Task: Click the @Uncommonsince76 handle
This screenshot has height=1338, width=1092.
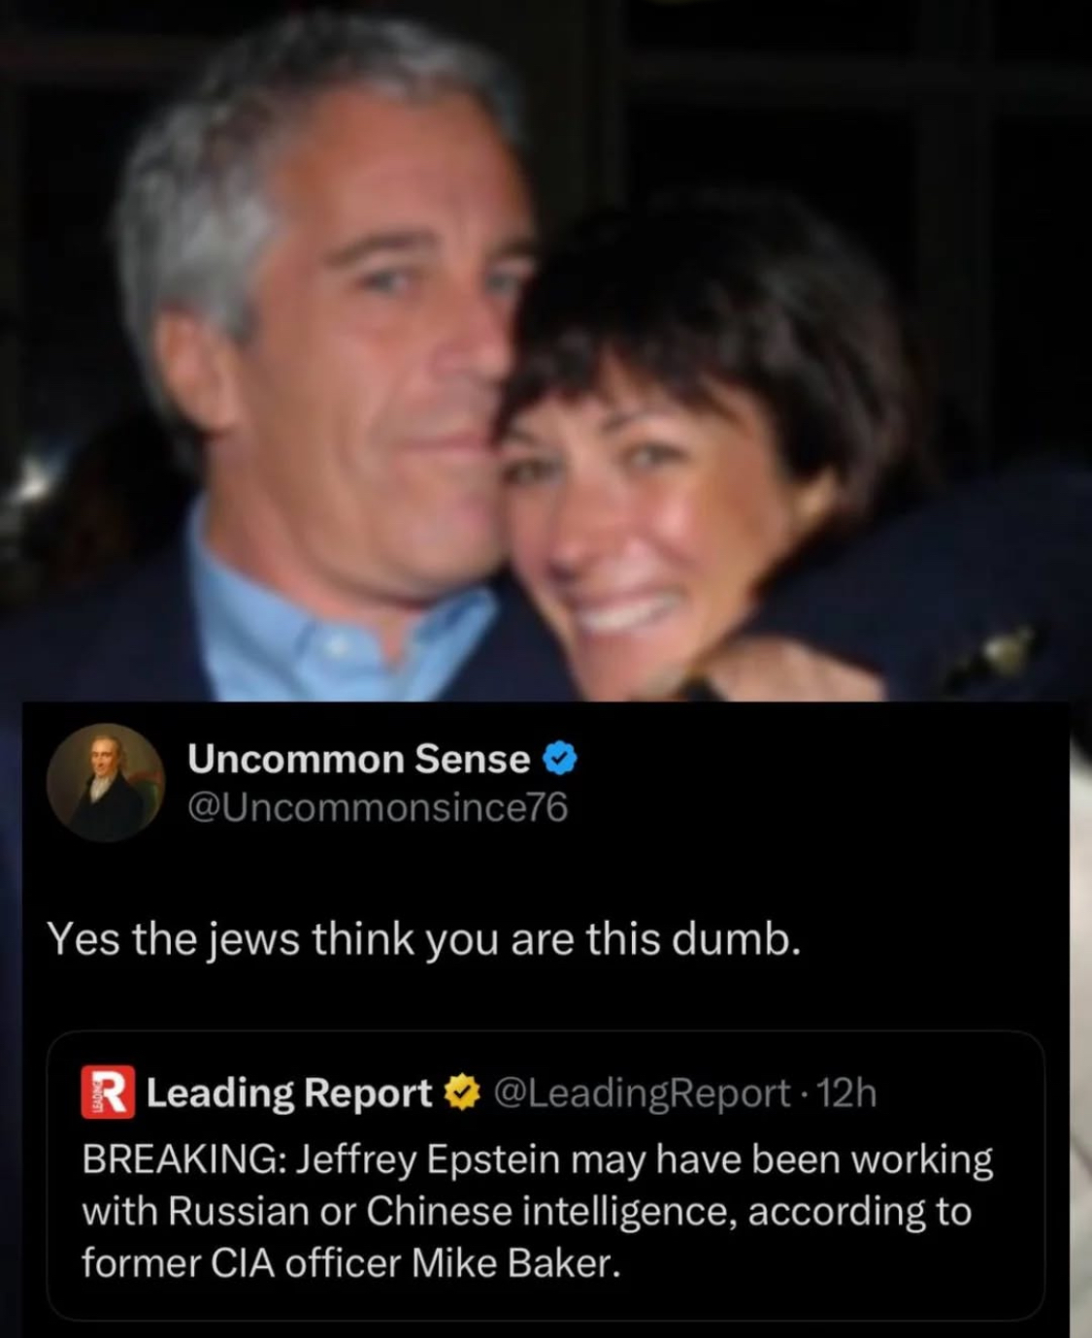Action: (x=377, y=807)
